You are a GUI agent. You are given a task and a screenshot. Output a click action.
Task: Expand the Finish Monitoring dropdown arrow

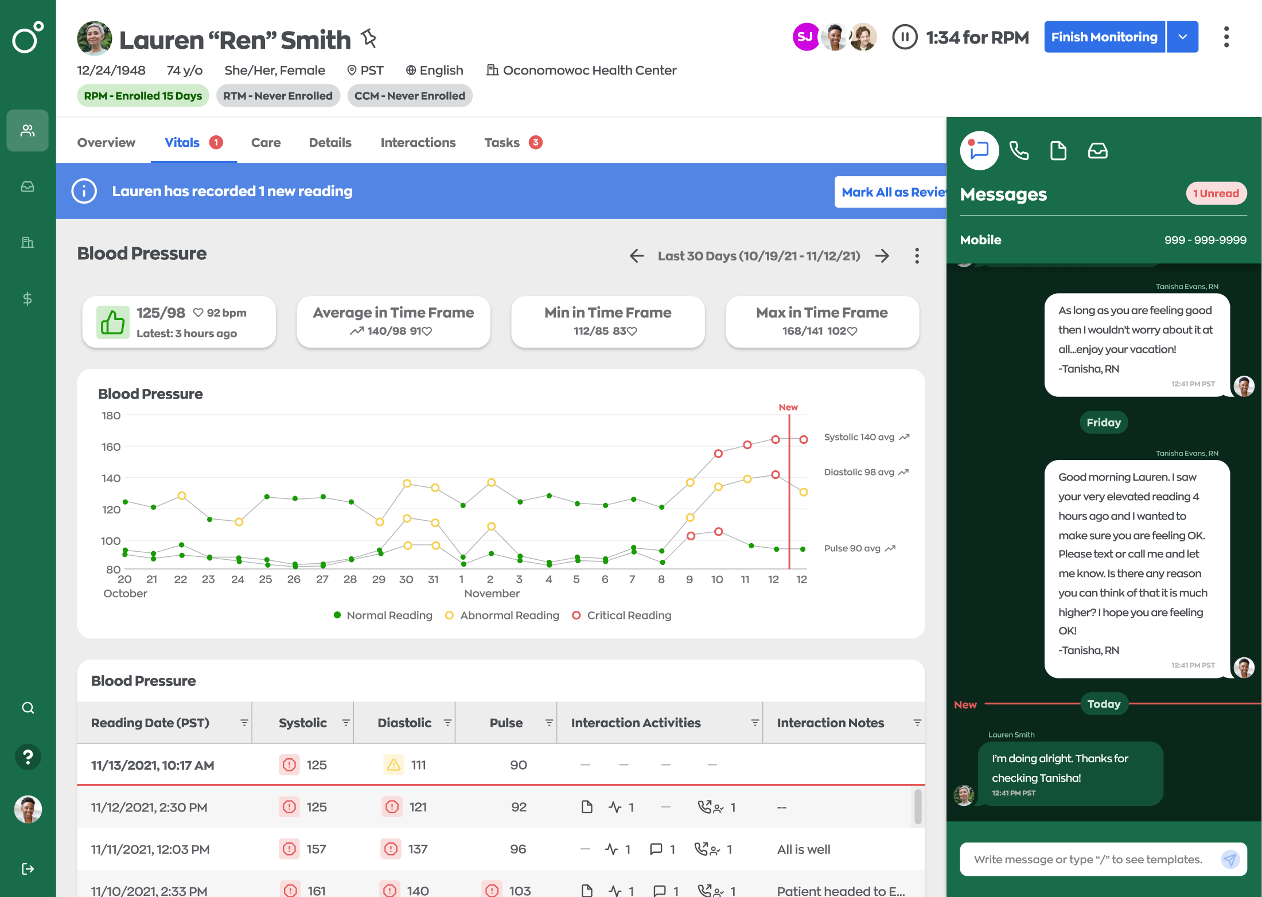[x=1182, y=37]
